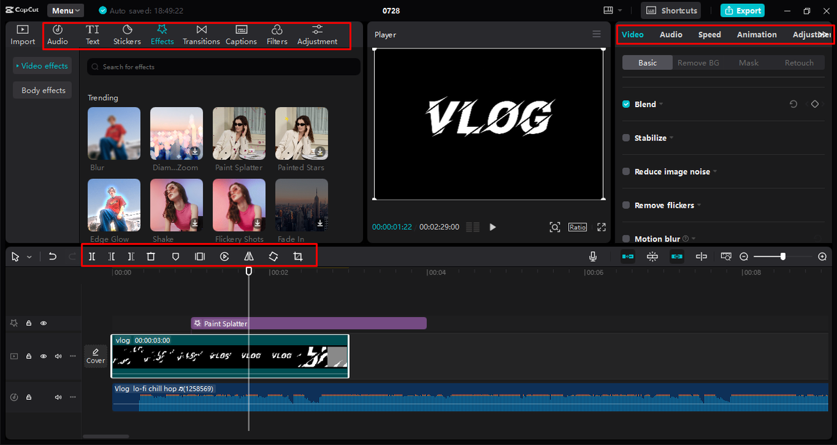Screen dimensions: 837x445
Task: Click the Freeze frame tool
Action: pyautogui.click(x=200, y=257)
